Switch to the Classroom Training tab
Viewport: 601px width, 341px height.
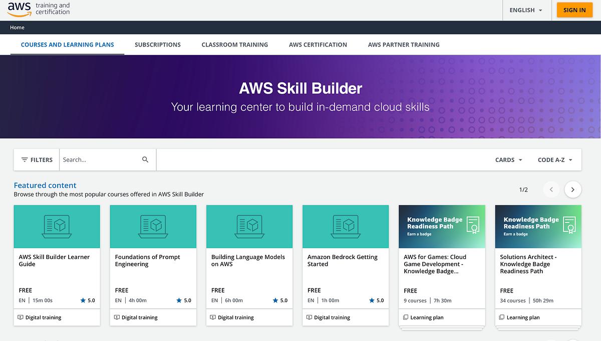pyautogui.click(x=235, y=44)
